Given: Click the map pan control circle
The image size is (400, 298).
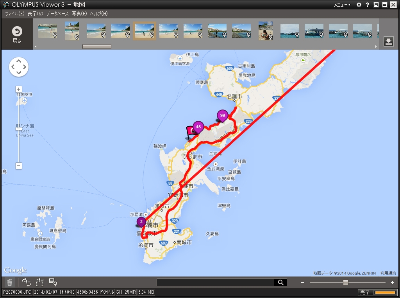Looking at the screenshot, I should [x=19, y=67].
